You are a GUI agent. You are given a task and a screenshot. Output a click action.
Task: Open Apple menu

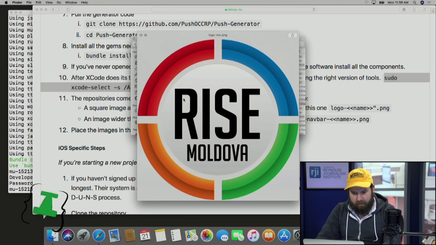6,2
